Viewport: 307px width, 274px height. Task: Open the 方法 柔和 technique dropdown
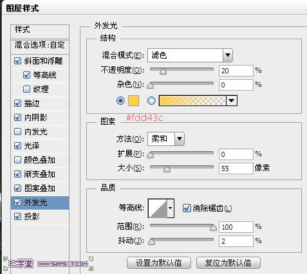[166, 139]
